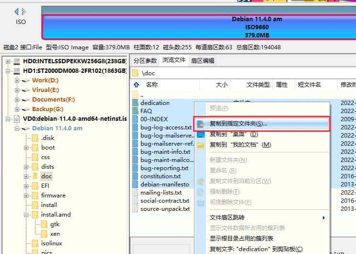Collapse Debian 11.4.0 am tree node
Viewport: 356px width, 254px height.
17,128
